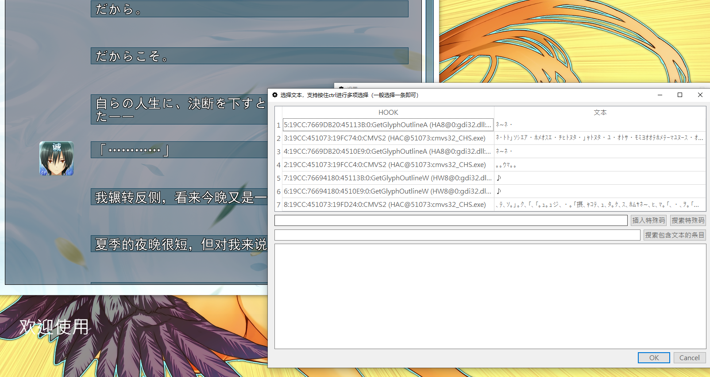Maximize the text selection dialog
The image size is (710, 377).
point(680,95)
